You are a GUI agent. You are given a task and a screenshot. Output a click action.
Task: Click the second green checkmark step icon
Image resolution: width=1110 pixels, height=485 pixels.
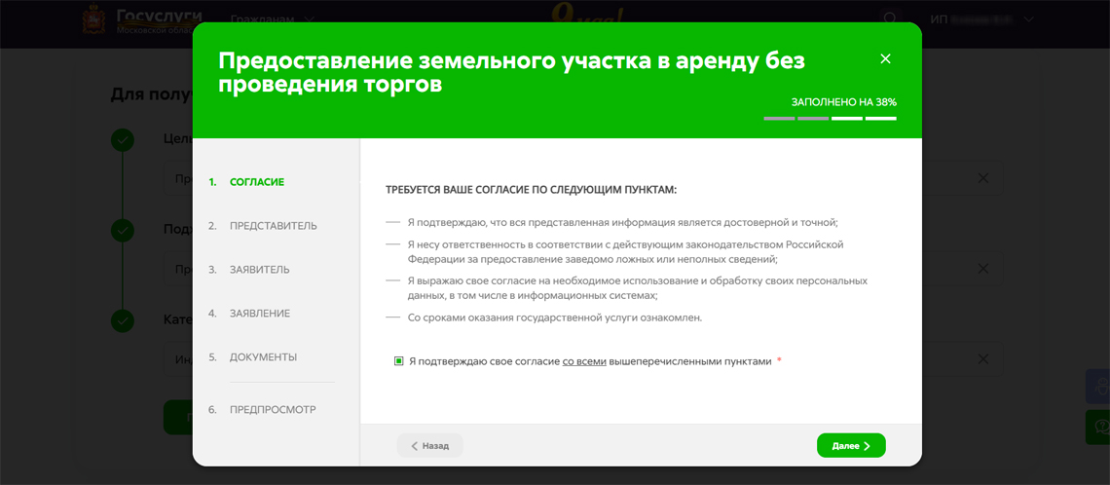123,231
